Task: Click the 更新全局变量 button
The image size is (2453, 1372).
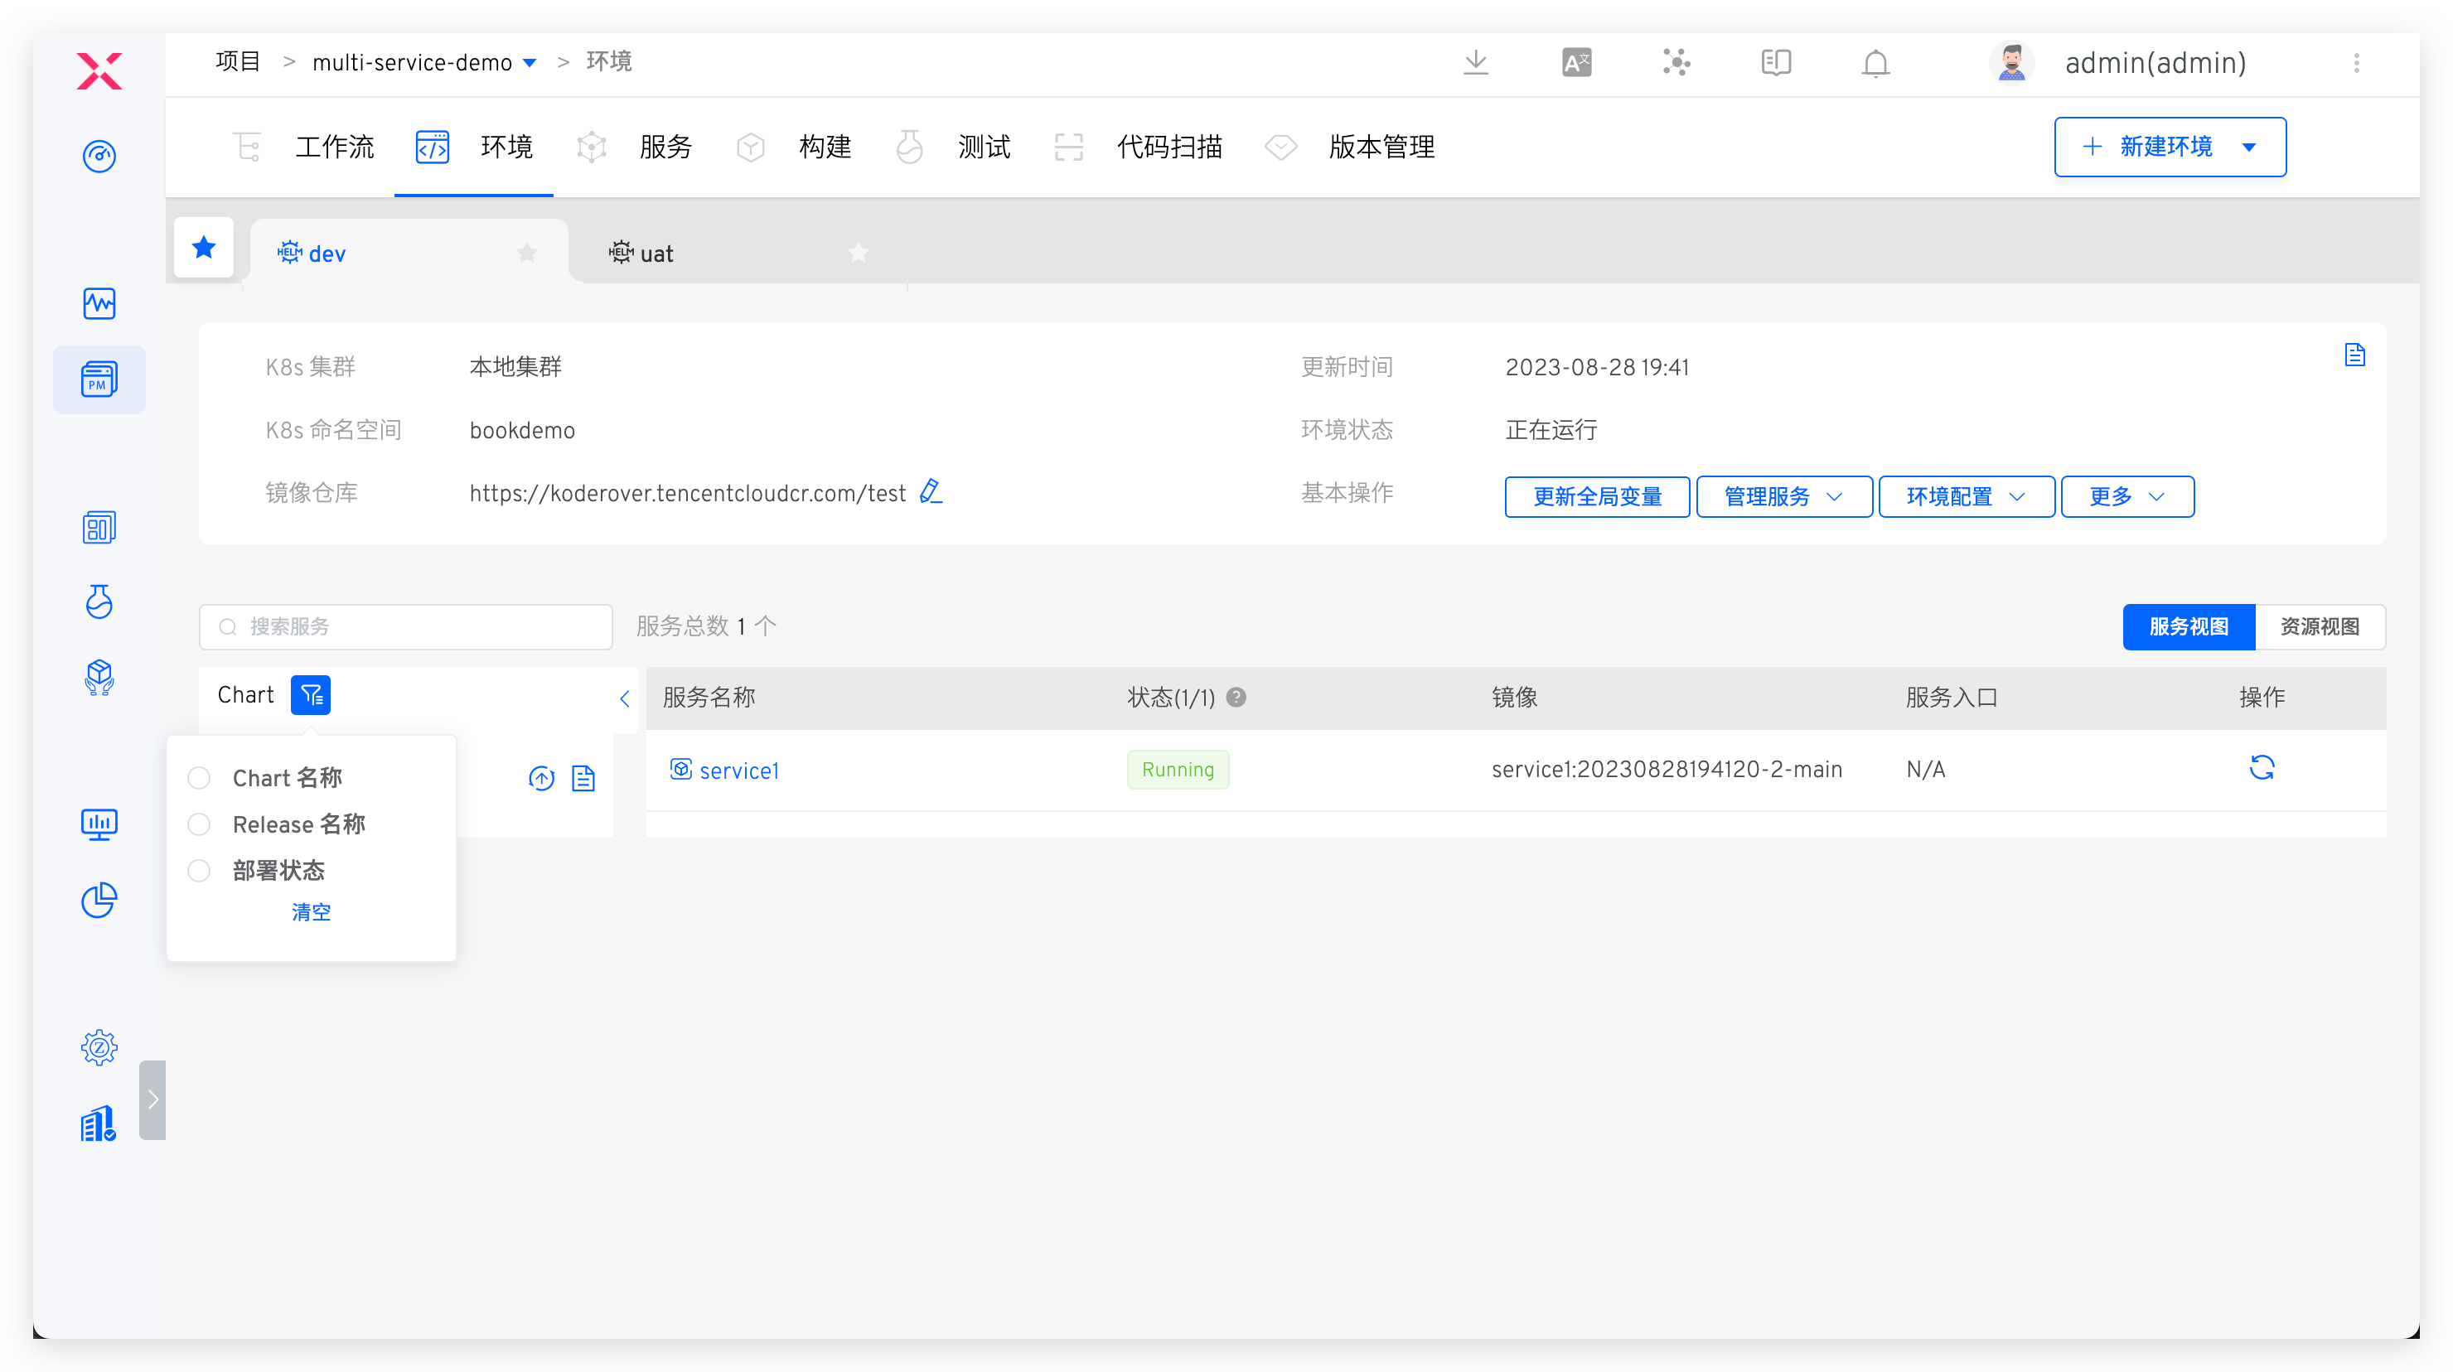Action: point(1597,496)
